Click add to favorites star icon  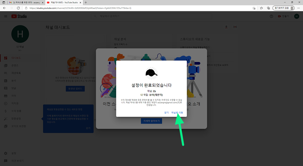pos(254,8)
